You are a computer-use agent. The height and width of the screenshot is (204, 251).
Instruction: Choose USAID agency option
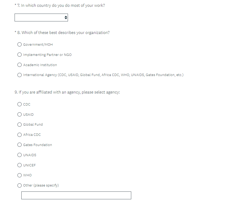point(20,114)
